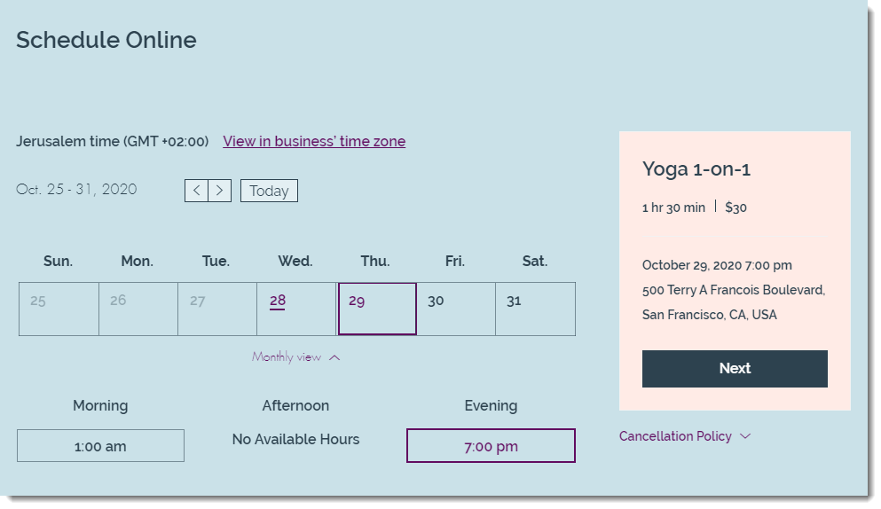Collapse calendar using Monthly view chevron

pos(334,357)
